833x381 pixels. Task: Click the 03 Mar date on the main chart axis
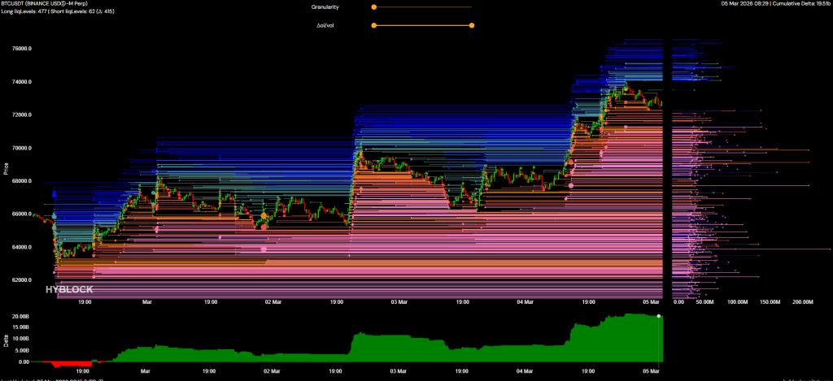click(399, 301)
